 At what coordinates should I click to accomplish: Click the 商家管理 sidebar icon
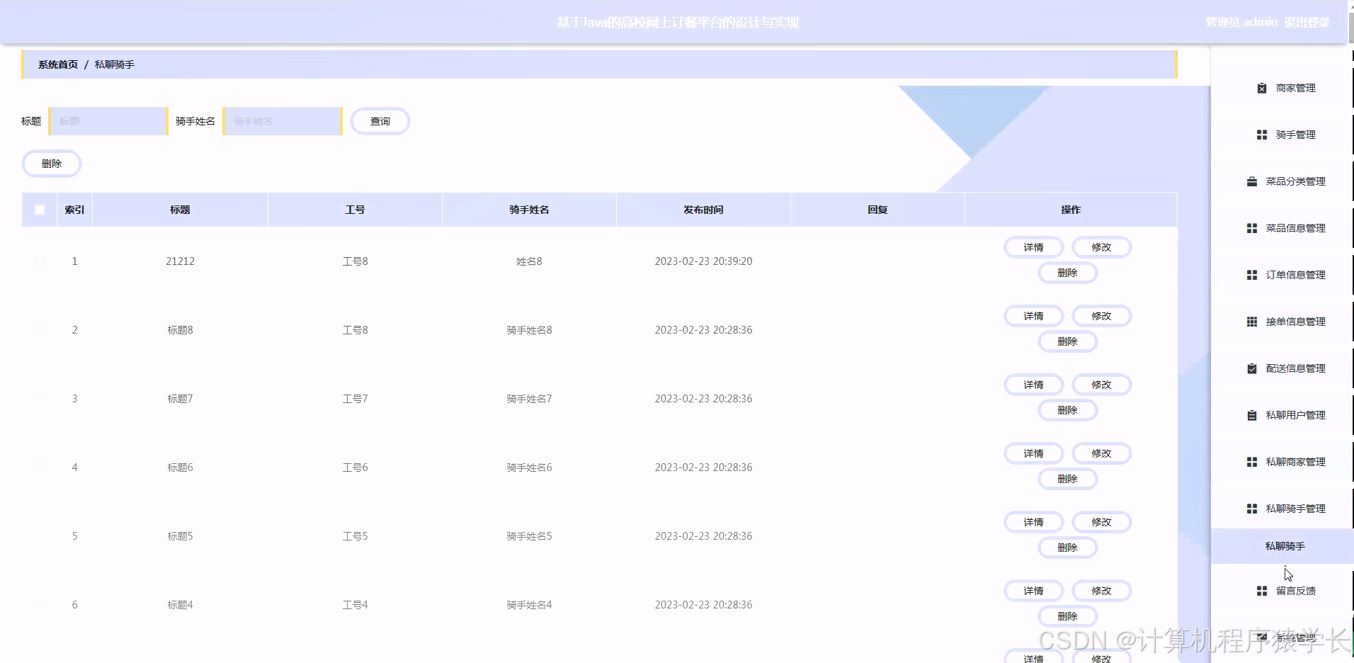click(1262, 89)
